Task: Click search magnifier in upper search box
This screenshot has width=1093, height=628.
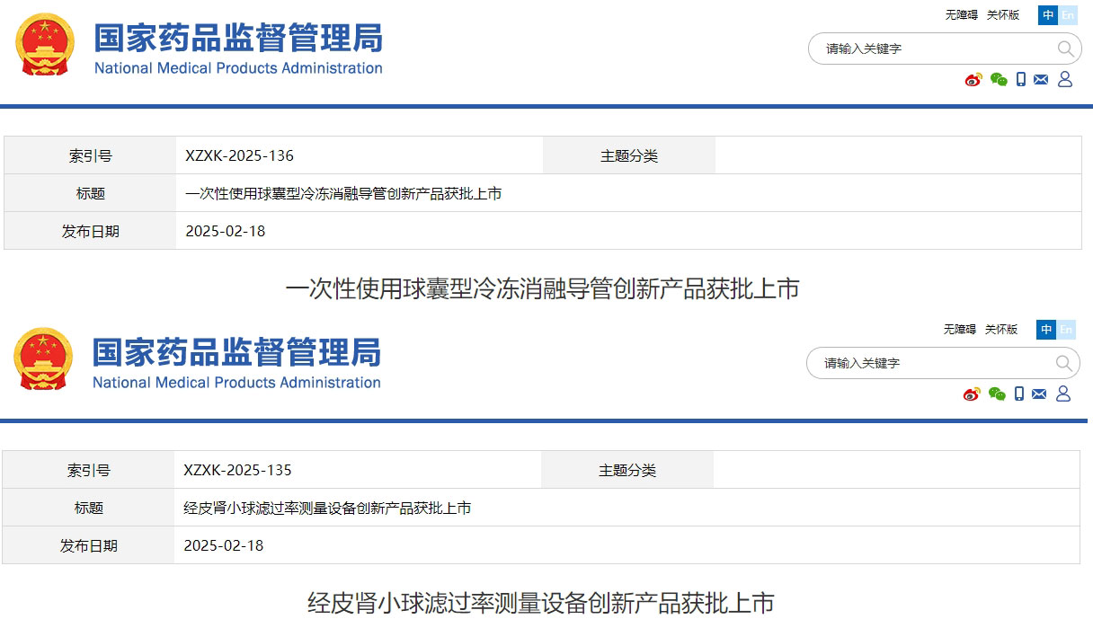Action: coord(1065,49)
